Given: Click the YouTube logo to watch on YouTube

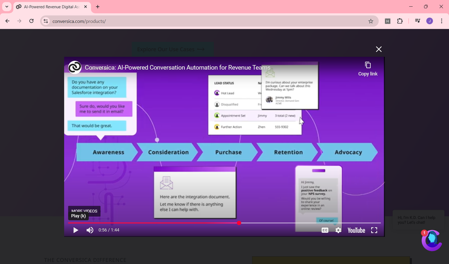Looking at the screenshot, I should [356, 230].
